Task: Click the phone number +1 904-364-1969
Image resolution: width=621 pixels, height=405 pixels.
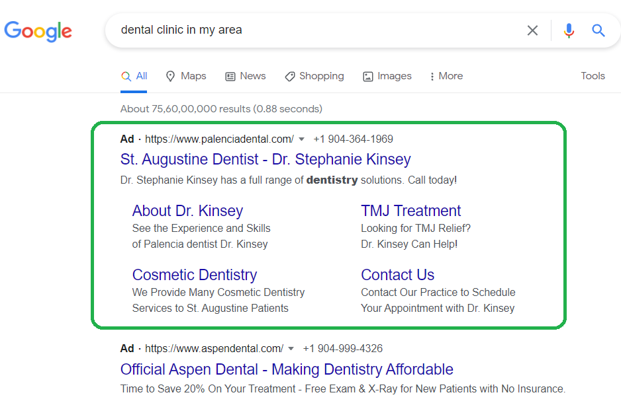Action: pyautogui.click(x=354, y=139)
